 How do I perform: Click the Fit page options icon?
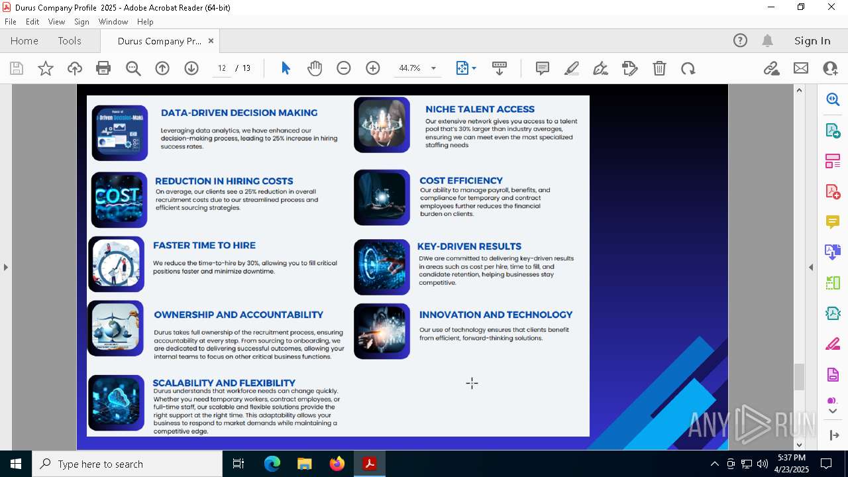(x=462, y=68)
